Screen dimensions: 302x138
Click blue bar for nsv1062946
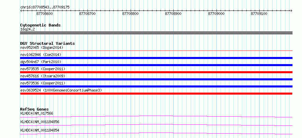pyautogui.click(x=156, y=58)
